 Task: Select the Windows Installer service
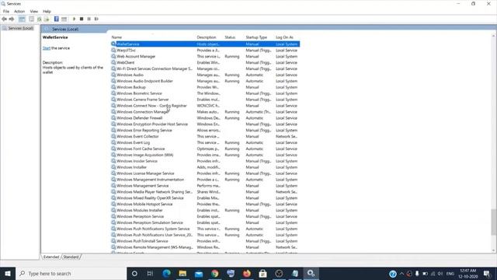[205, 167]
